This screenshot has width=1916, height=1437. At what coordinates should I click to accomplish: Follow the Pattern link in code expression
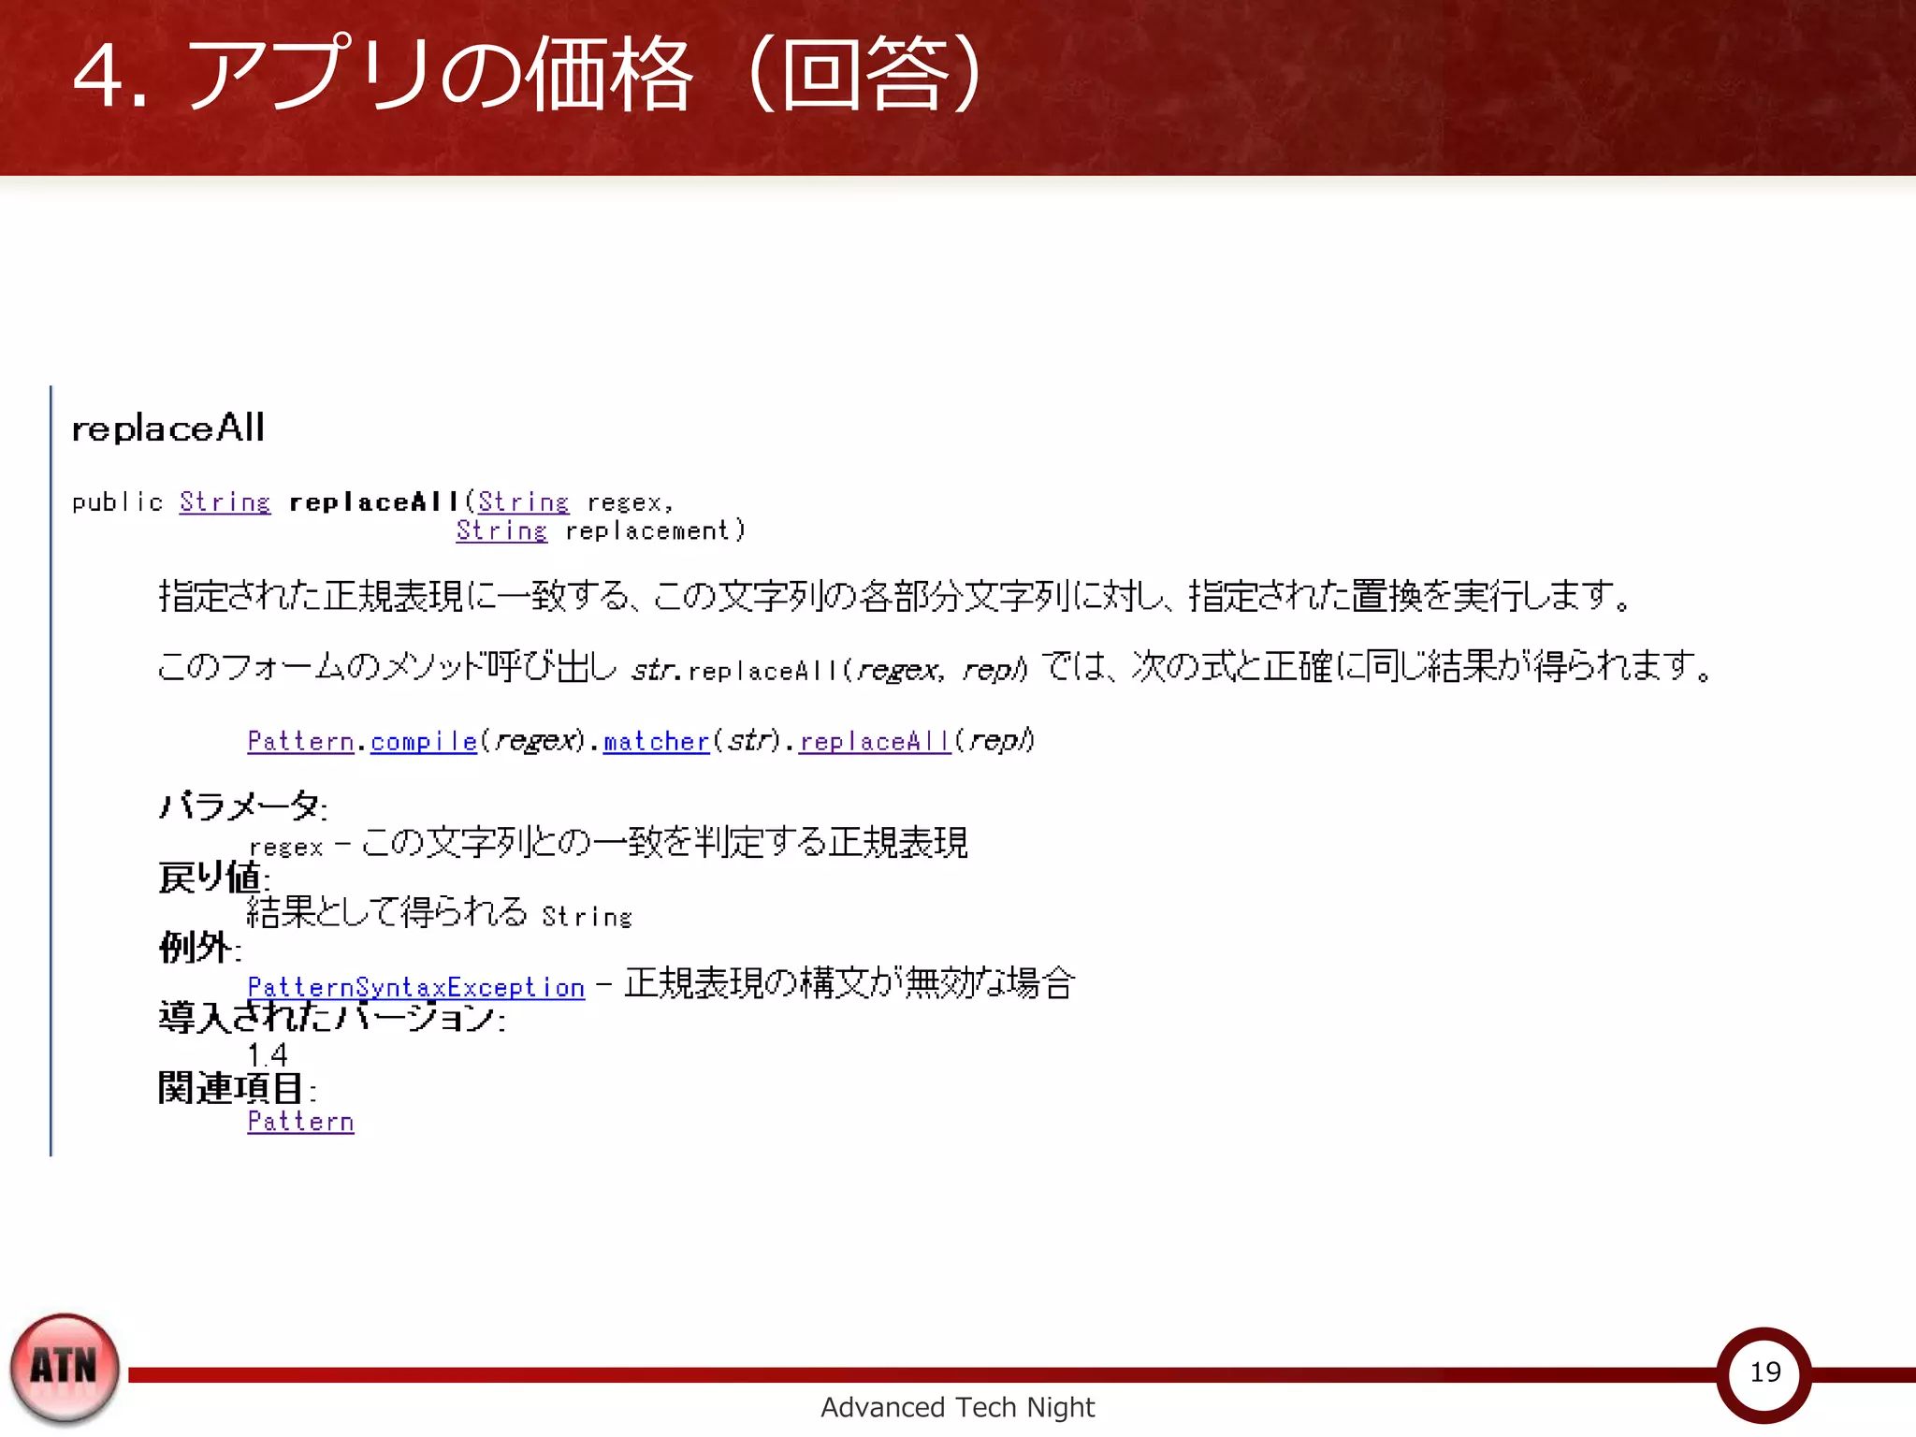(300, 741)
